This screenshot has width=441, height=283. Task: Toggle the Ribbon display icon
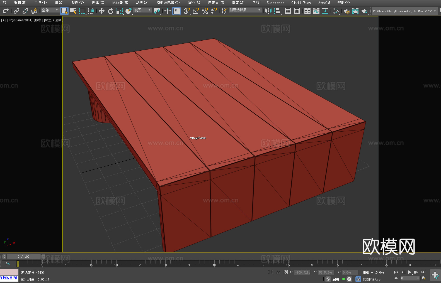tap(307, 11)
